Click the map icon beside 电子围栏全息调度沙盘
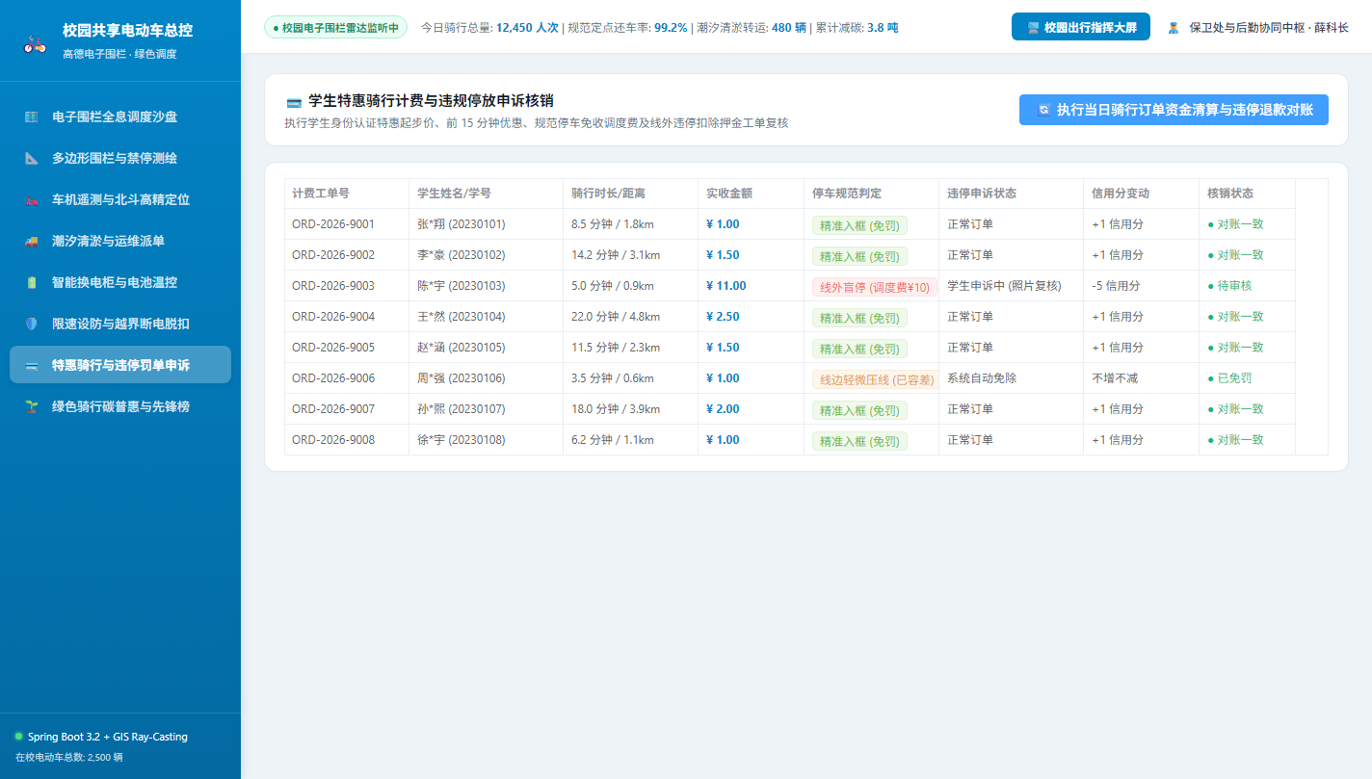The image size is (1372, 779). pos(31,117)
